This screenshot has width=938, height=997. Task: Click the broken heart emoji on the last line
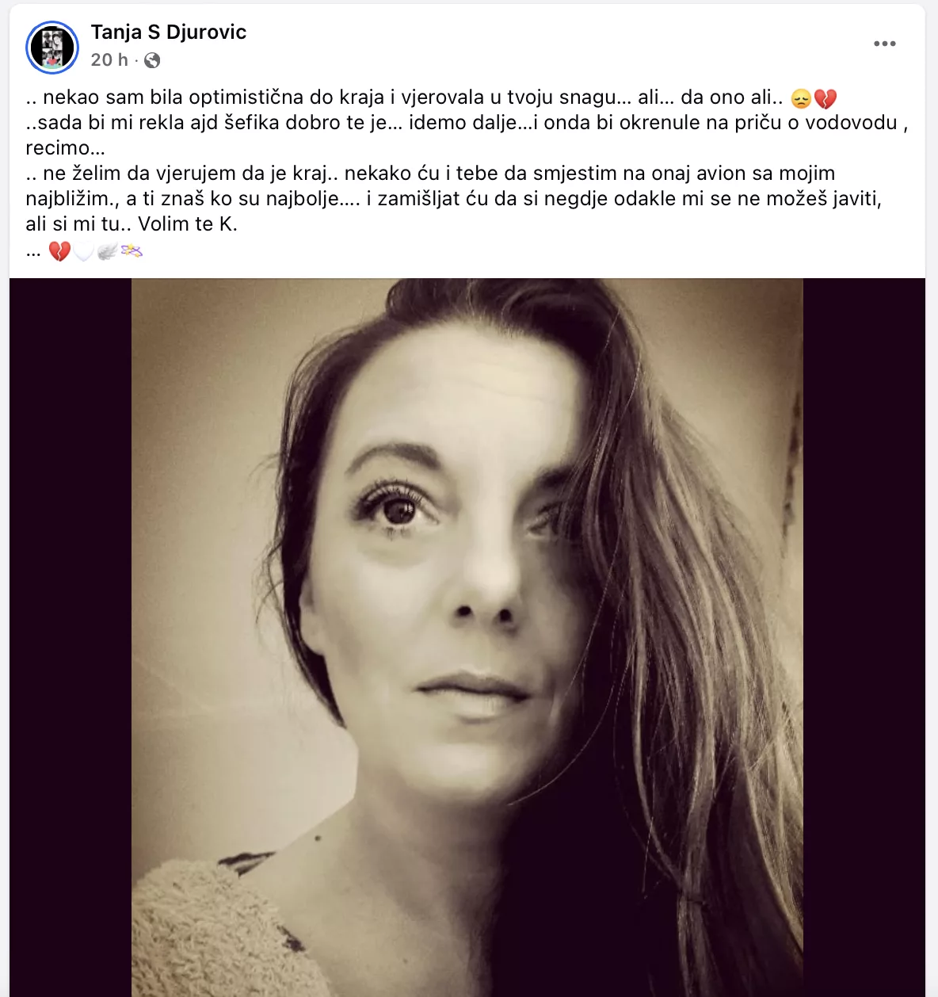59,252
